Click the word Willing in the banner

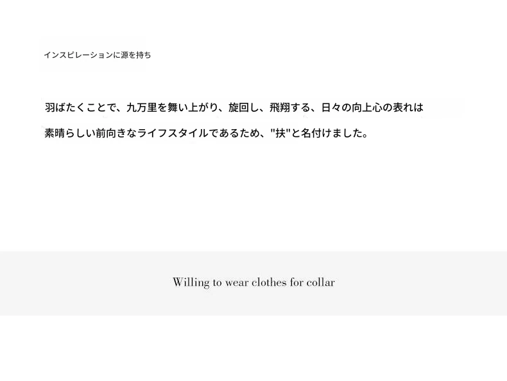(191, 283)
